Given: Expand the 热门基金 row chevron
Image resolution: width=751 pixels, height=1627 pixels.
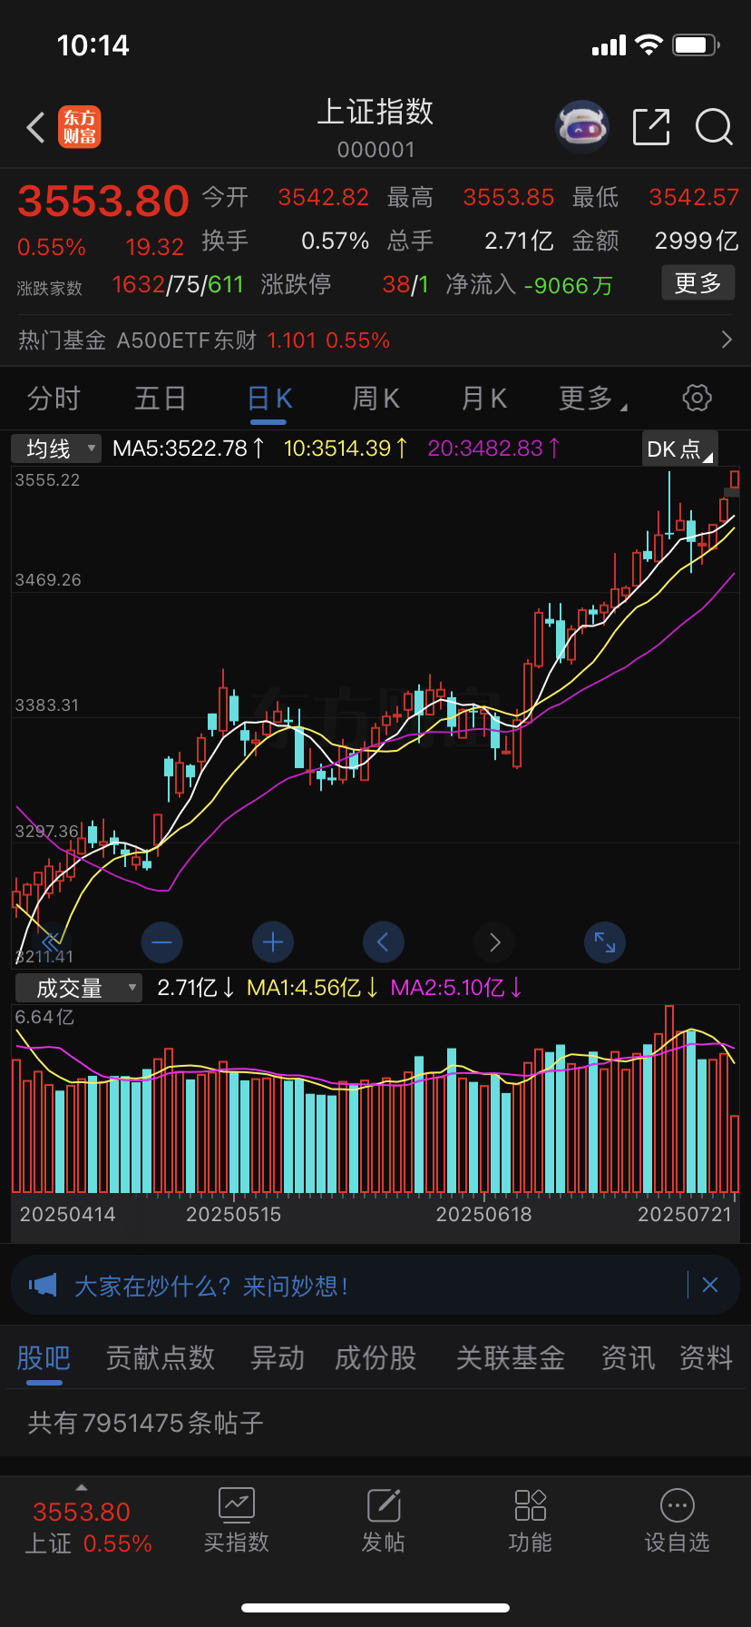Looking at the screenshot, I should tap(727, 340).
